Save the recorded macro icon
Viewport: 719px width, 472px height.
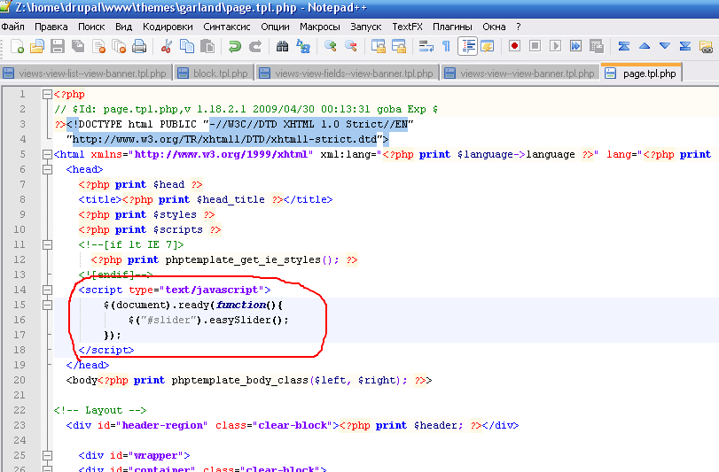pos(596,46)
